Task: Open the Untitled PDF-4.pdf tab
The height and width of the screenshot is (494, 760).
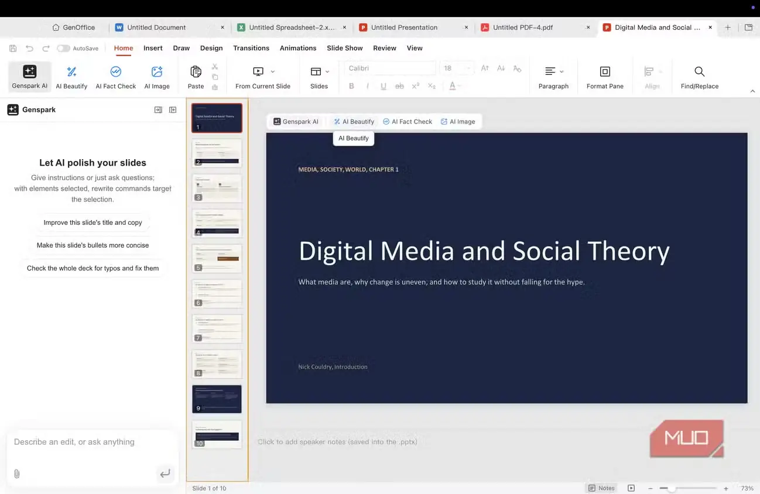Action: pos(523,28)
